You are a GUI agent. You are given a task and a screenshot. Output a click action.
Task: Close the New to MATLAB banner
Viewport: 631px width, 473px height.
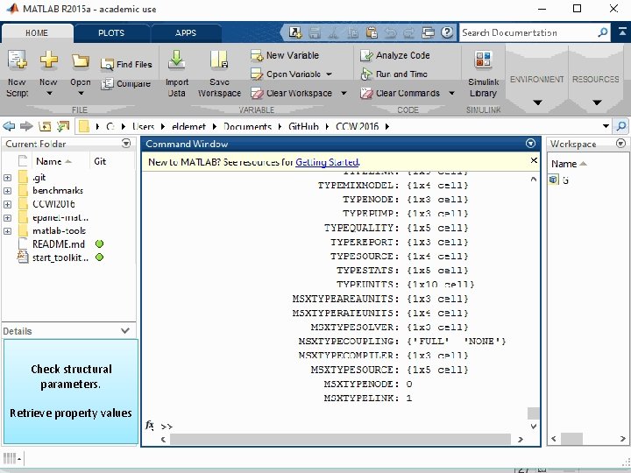click(534, 160)
